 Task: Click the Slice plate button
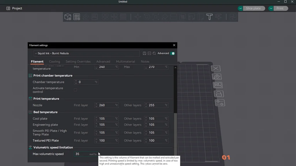tap(254, 8)
